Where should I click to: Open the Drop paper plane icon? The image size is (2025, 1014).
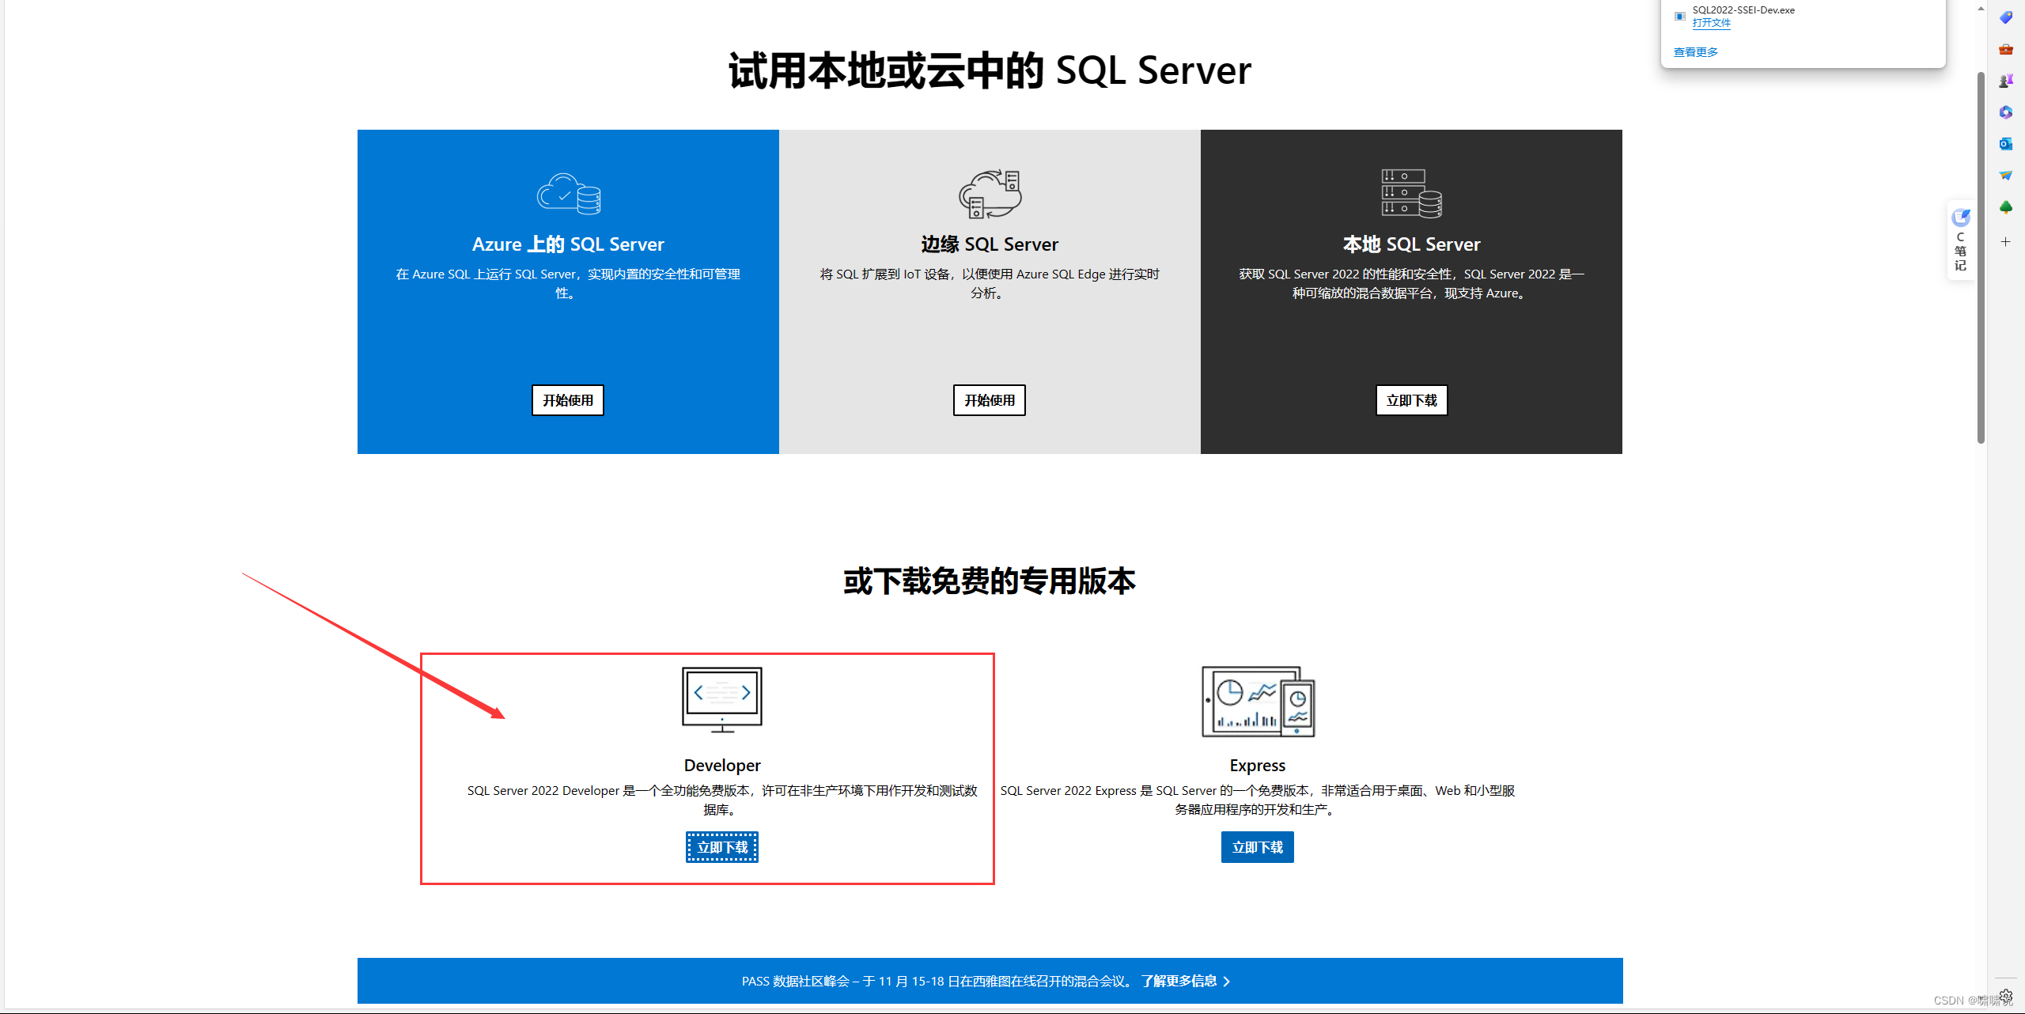[2005, 176]
